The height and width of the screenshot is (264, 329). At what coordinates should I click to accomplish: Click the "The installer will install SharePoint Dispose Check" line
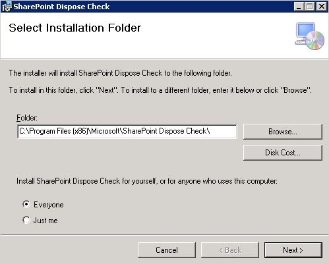120,73
